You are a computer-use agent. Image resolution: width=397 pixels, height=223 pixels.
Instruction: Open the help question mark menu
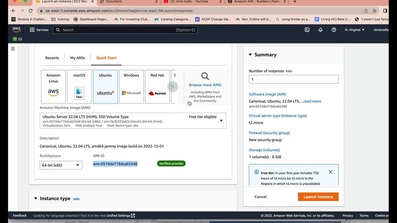coord(334,30)
